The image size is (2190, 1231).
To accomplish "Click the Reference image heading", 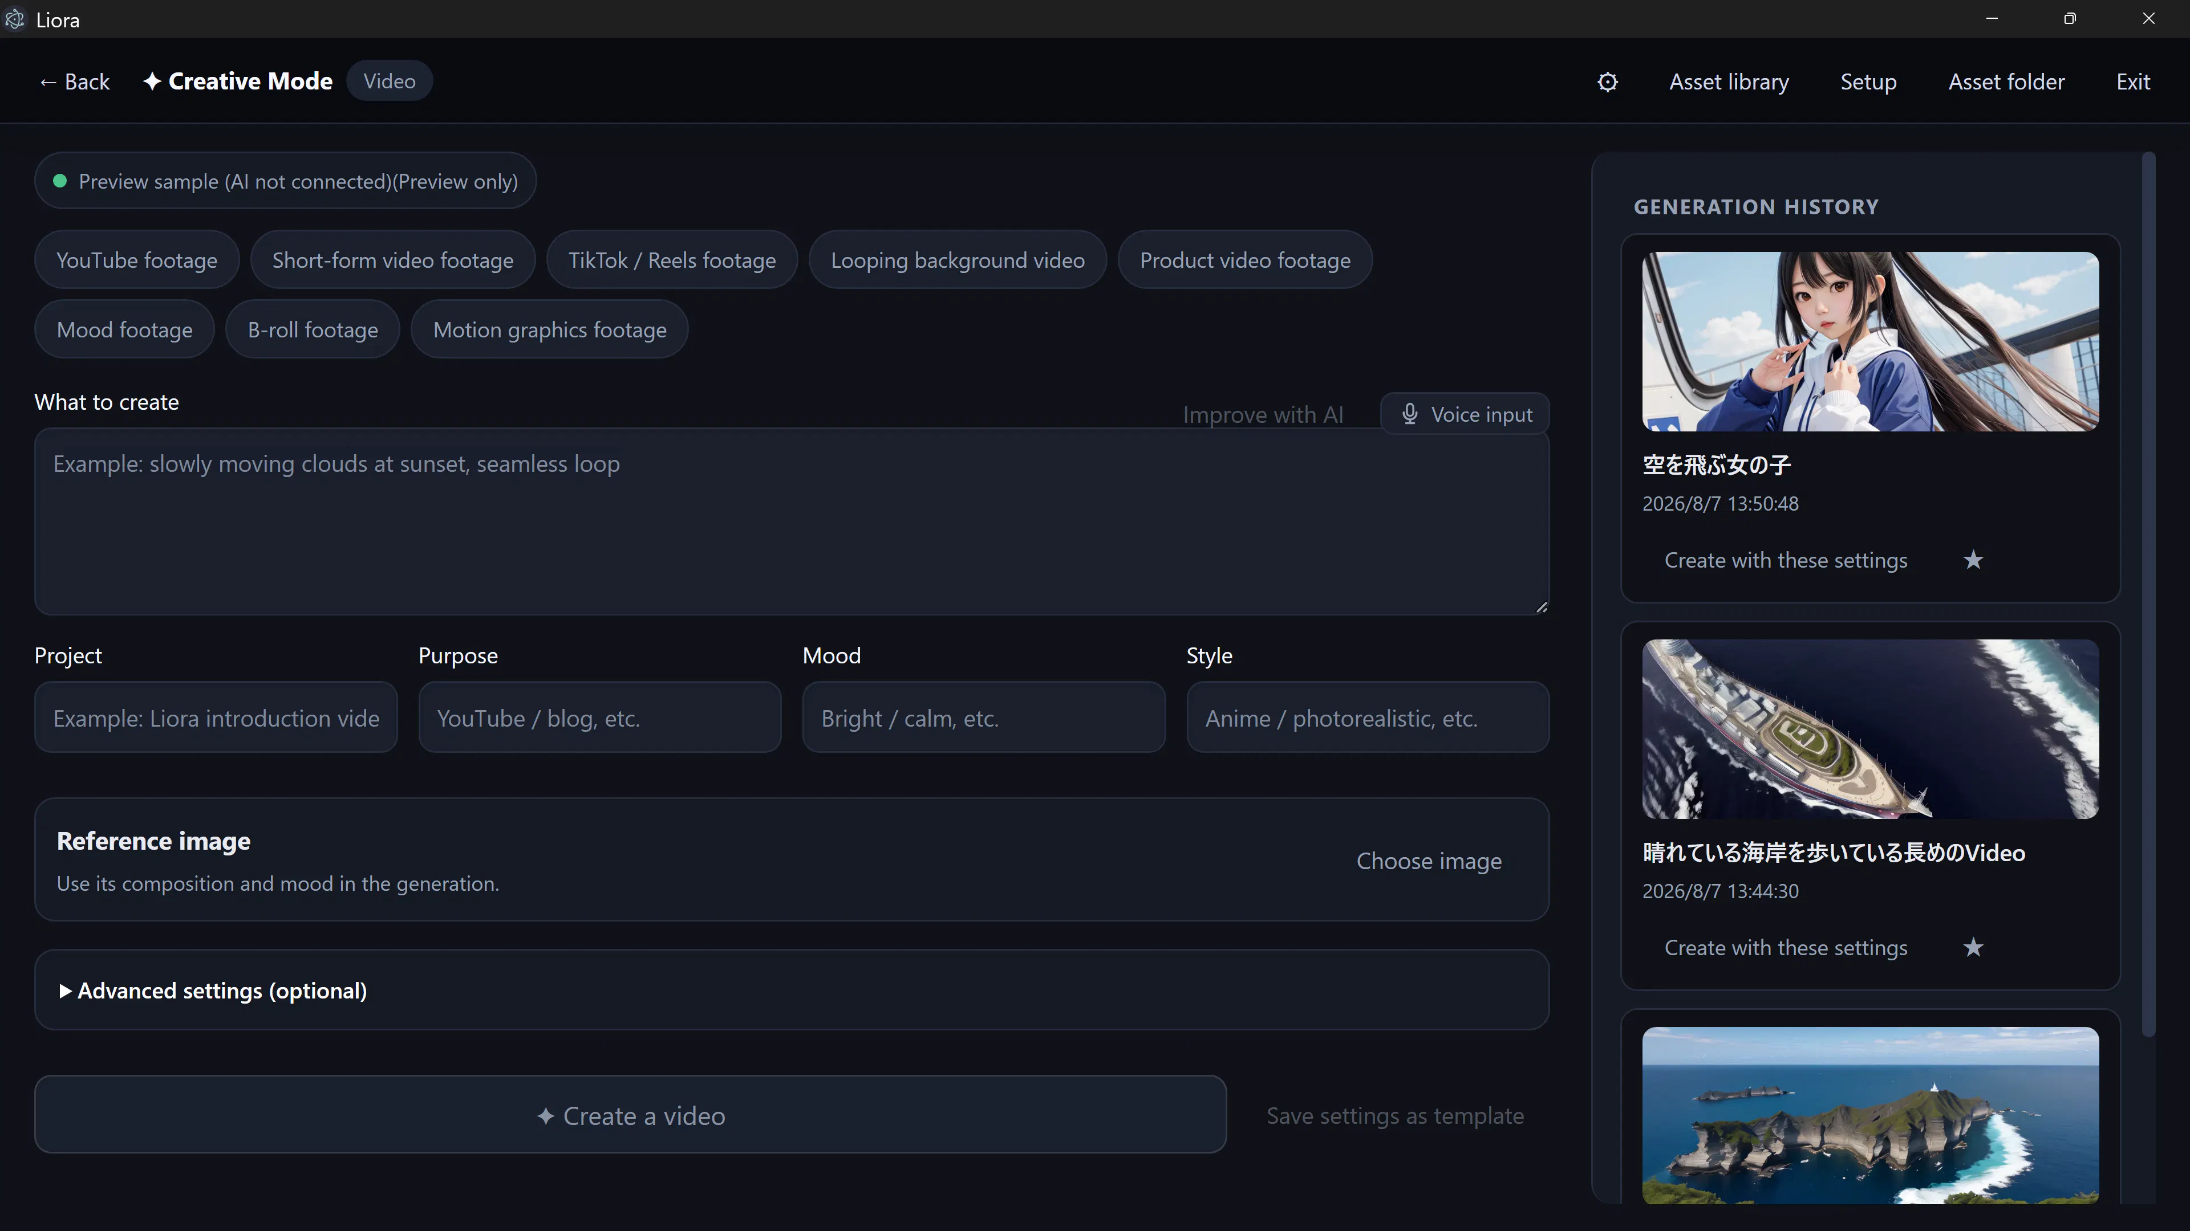I will (x=154, y=841).
